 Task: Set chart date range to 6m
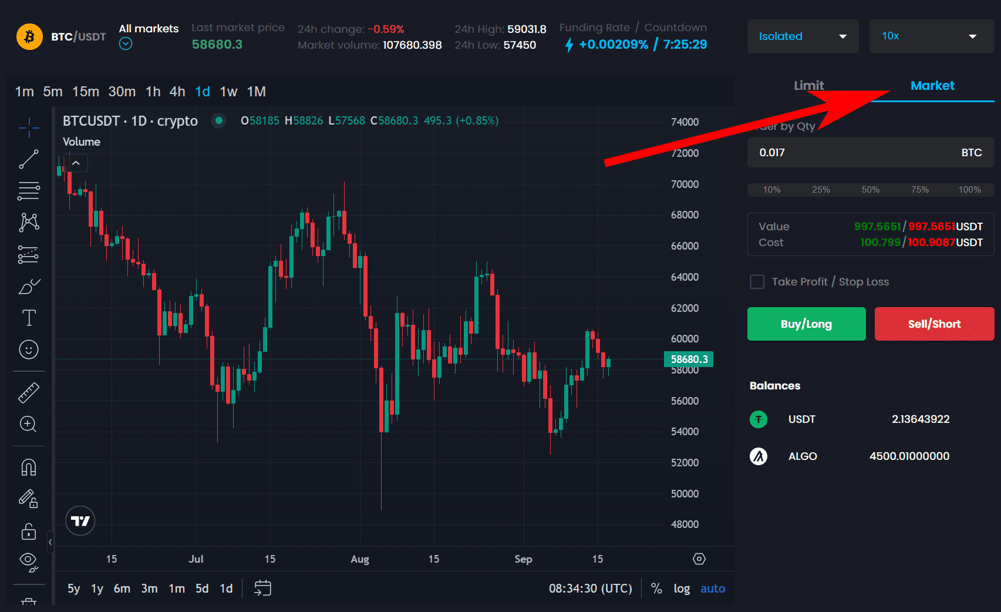click(122, 589)
